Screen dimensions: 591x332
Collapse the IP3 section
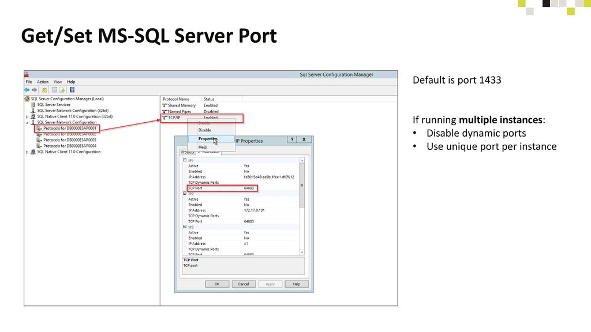point(185,227)
